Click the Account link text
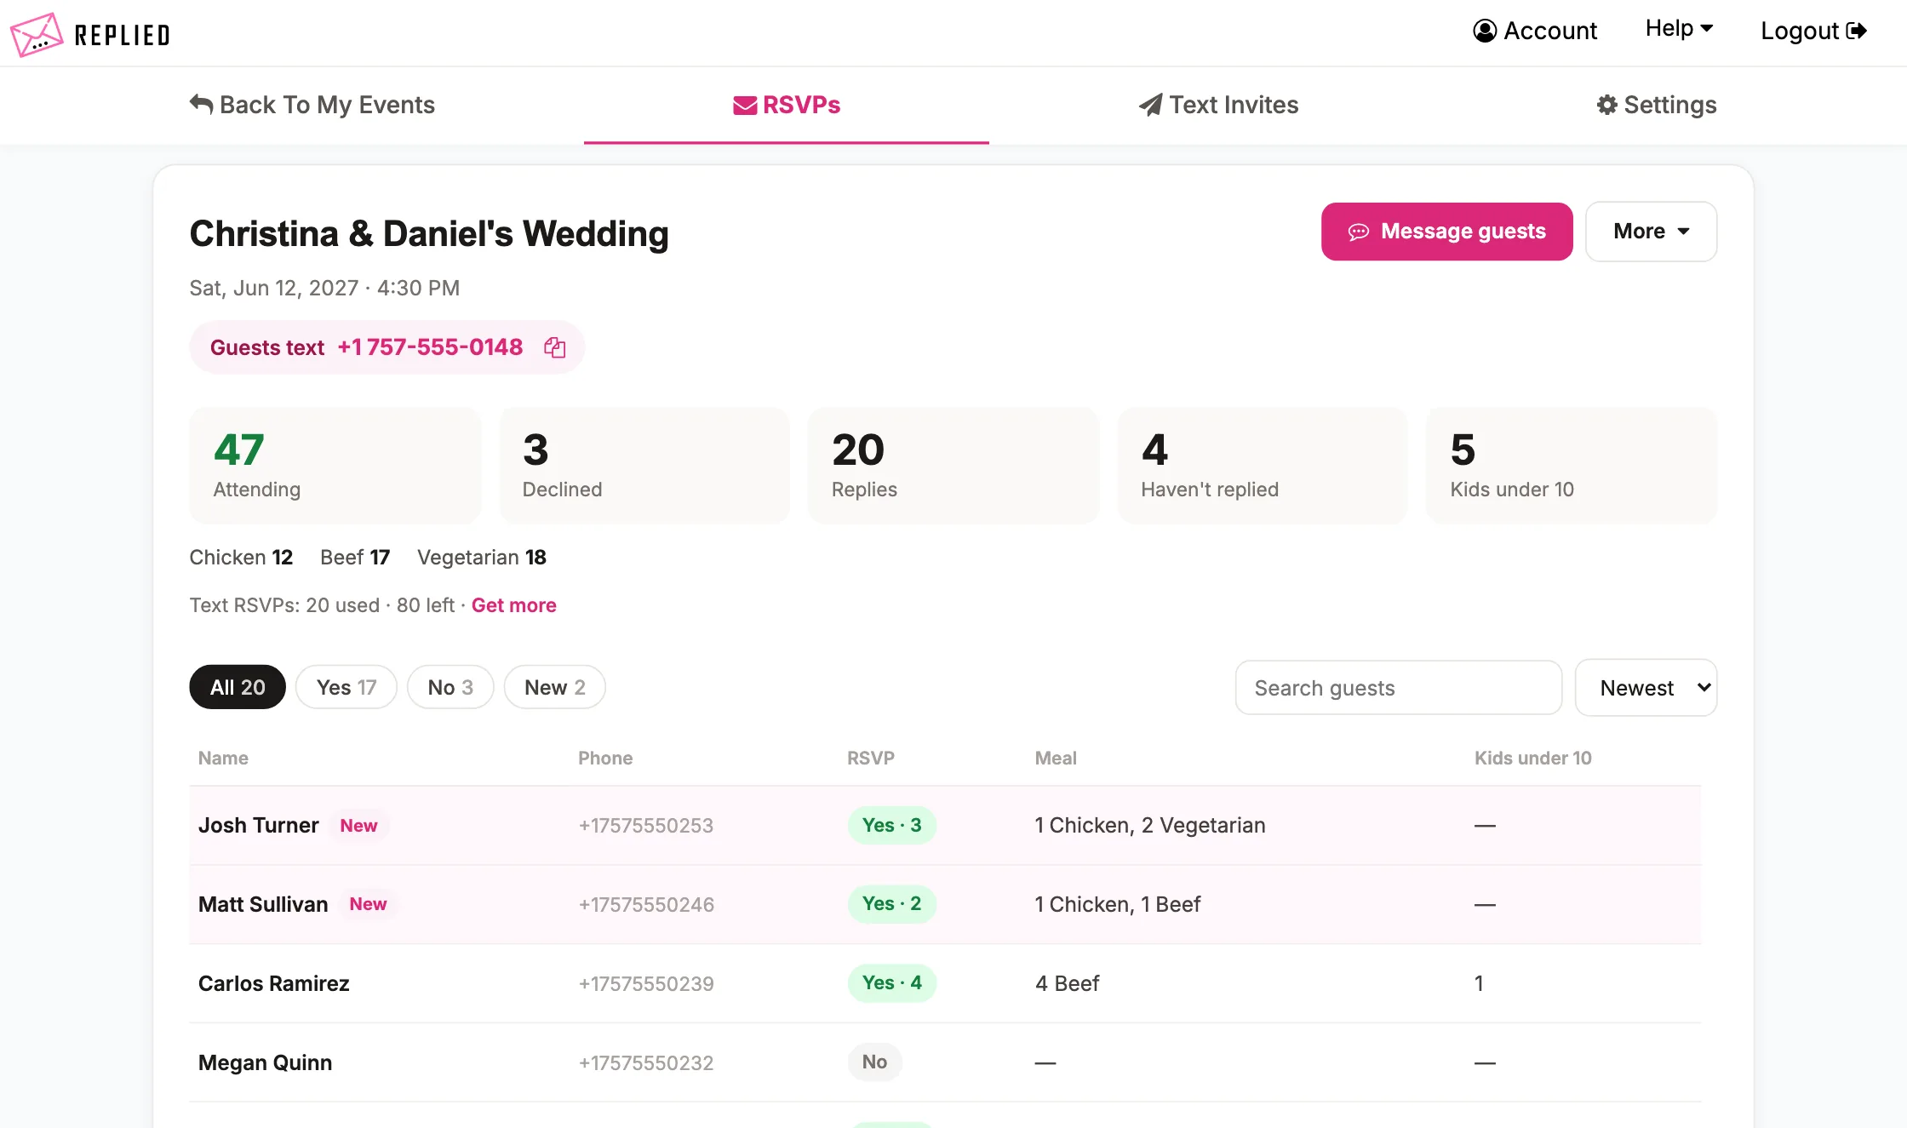The image size is (1907, 1128). 1550,31
